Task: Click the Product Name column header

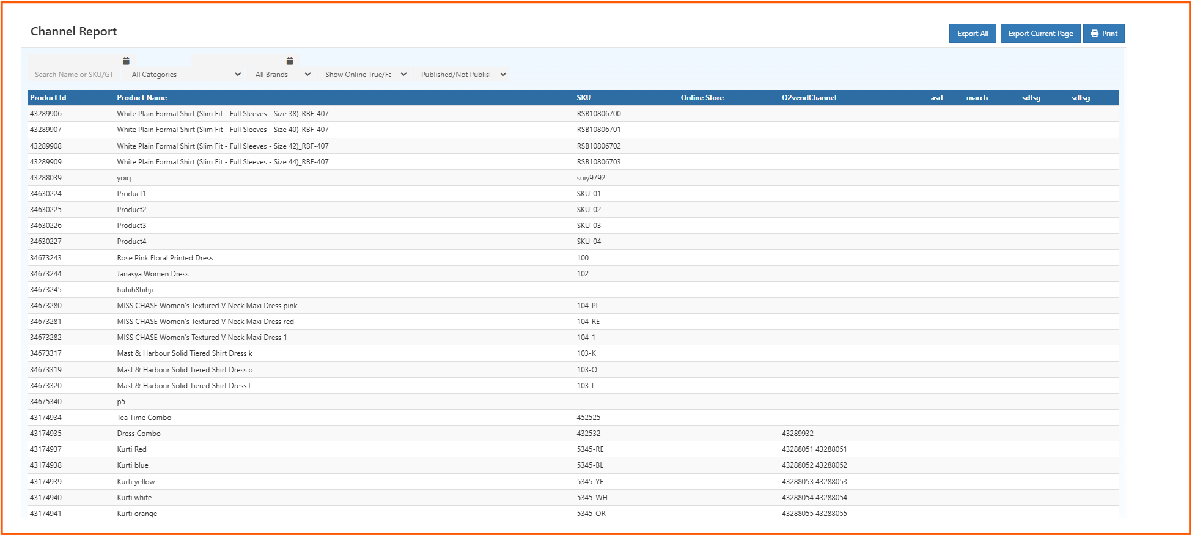Action: point(142,98)
